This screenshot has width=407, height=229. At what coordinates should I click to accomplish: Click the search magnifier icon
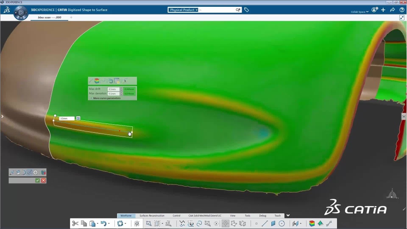coord(238,10)
